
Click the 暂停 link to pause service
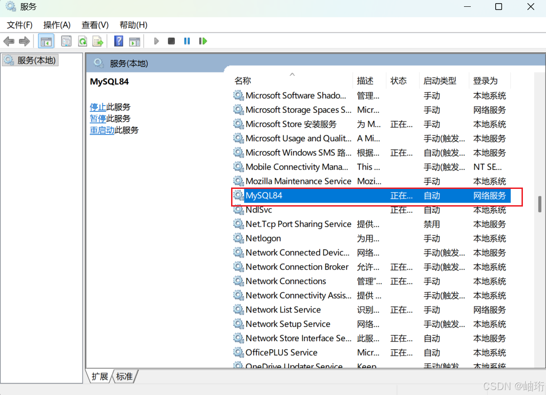click(98, 119)
